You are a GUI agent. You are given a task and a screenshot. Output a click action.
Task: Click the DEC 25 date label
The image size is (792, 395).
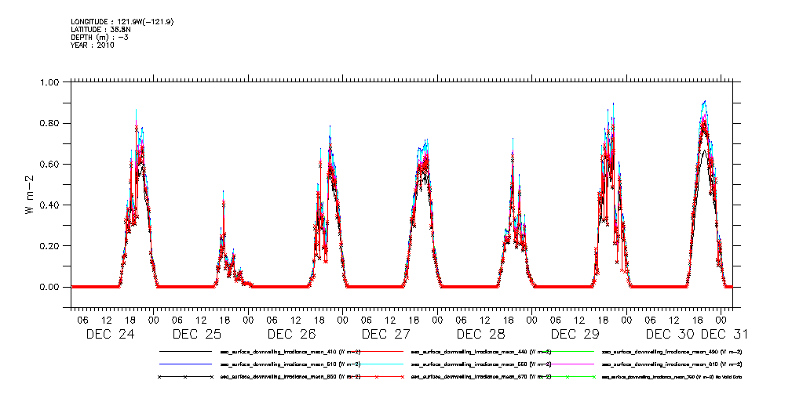(197, 334)
